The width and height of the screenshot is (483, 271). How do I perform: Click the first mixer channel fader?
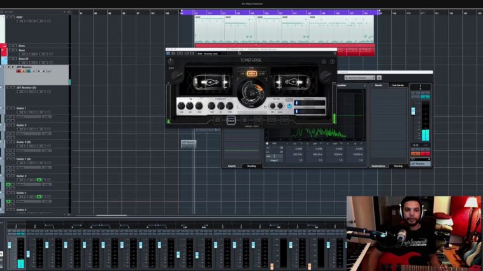click(10, 245)
